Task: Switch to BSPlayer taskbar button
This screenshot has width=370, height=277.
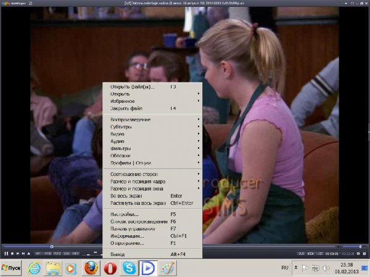Action: point(148,268)
